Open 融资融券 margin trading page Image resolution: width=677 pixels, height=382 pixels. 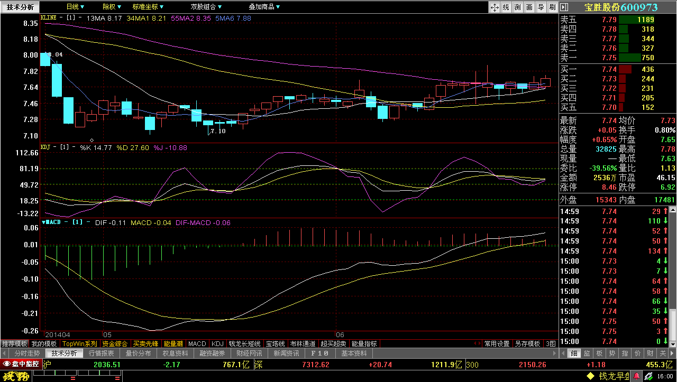coord(213,353)
